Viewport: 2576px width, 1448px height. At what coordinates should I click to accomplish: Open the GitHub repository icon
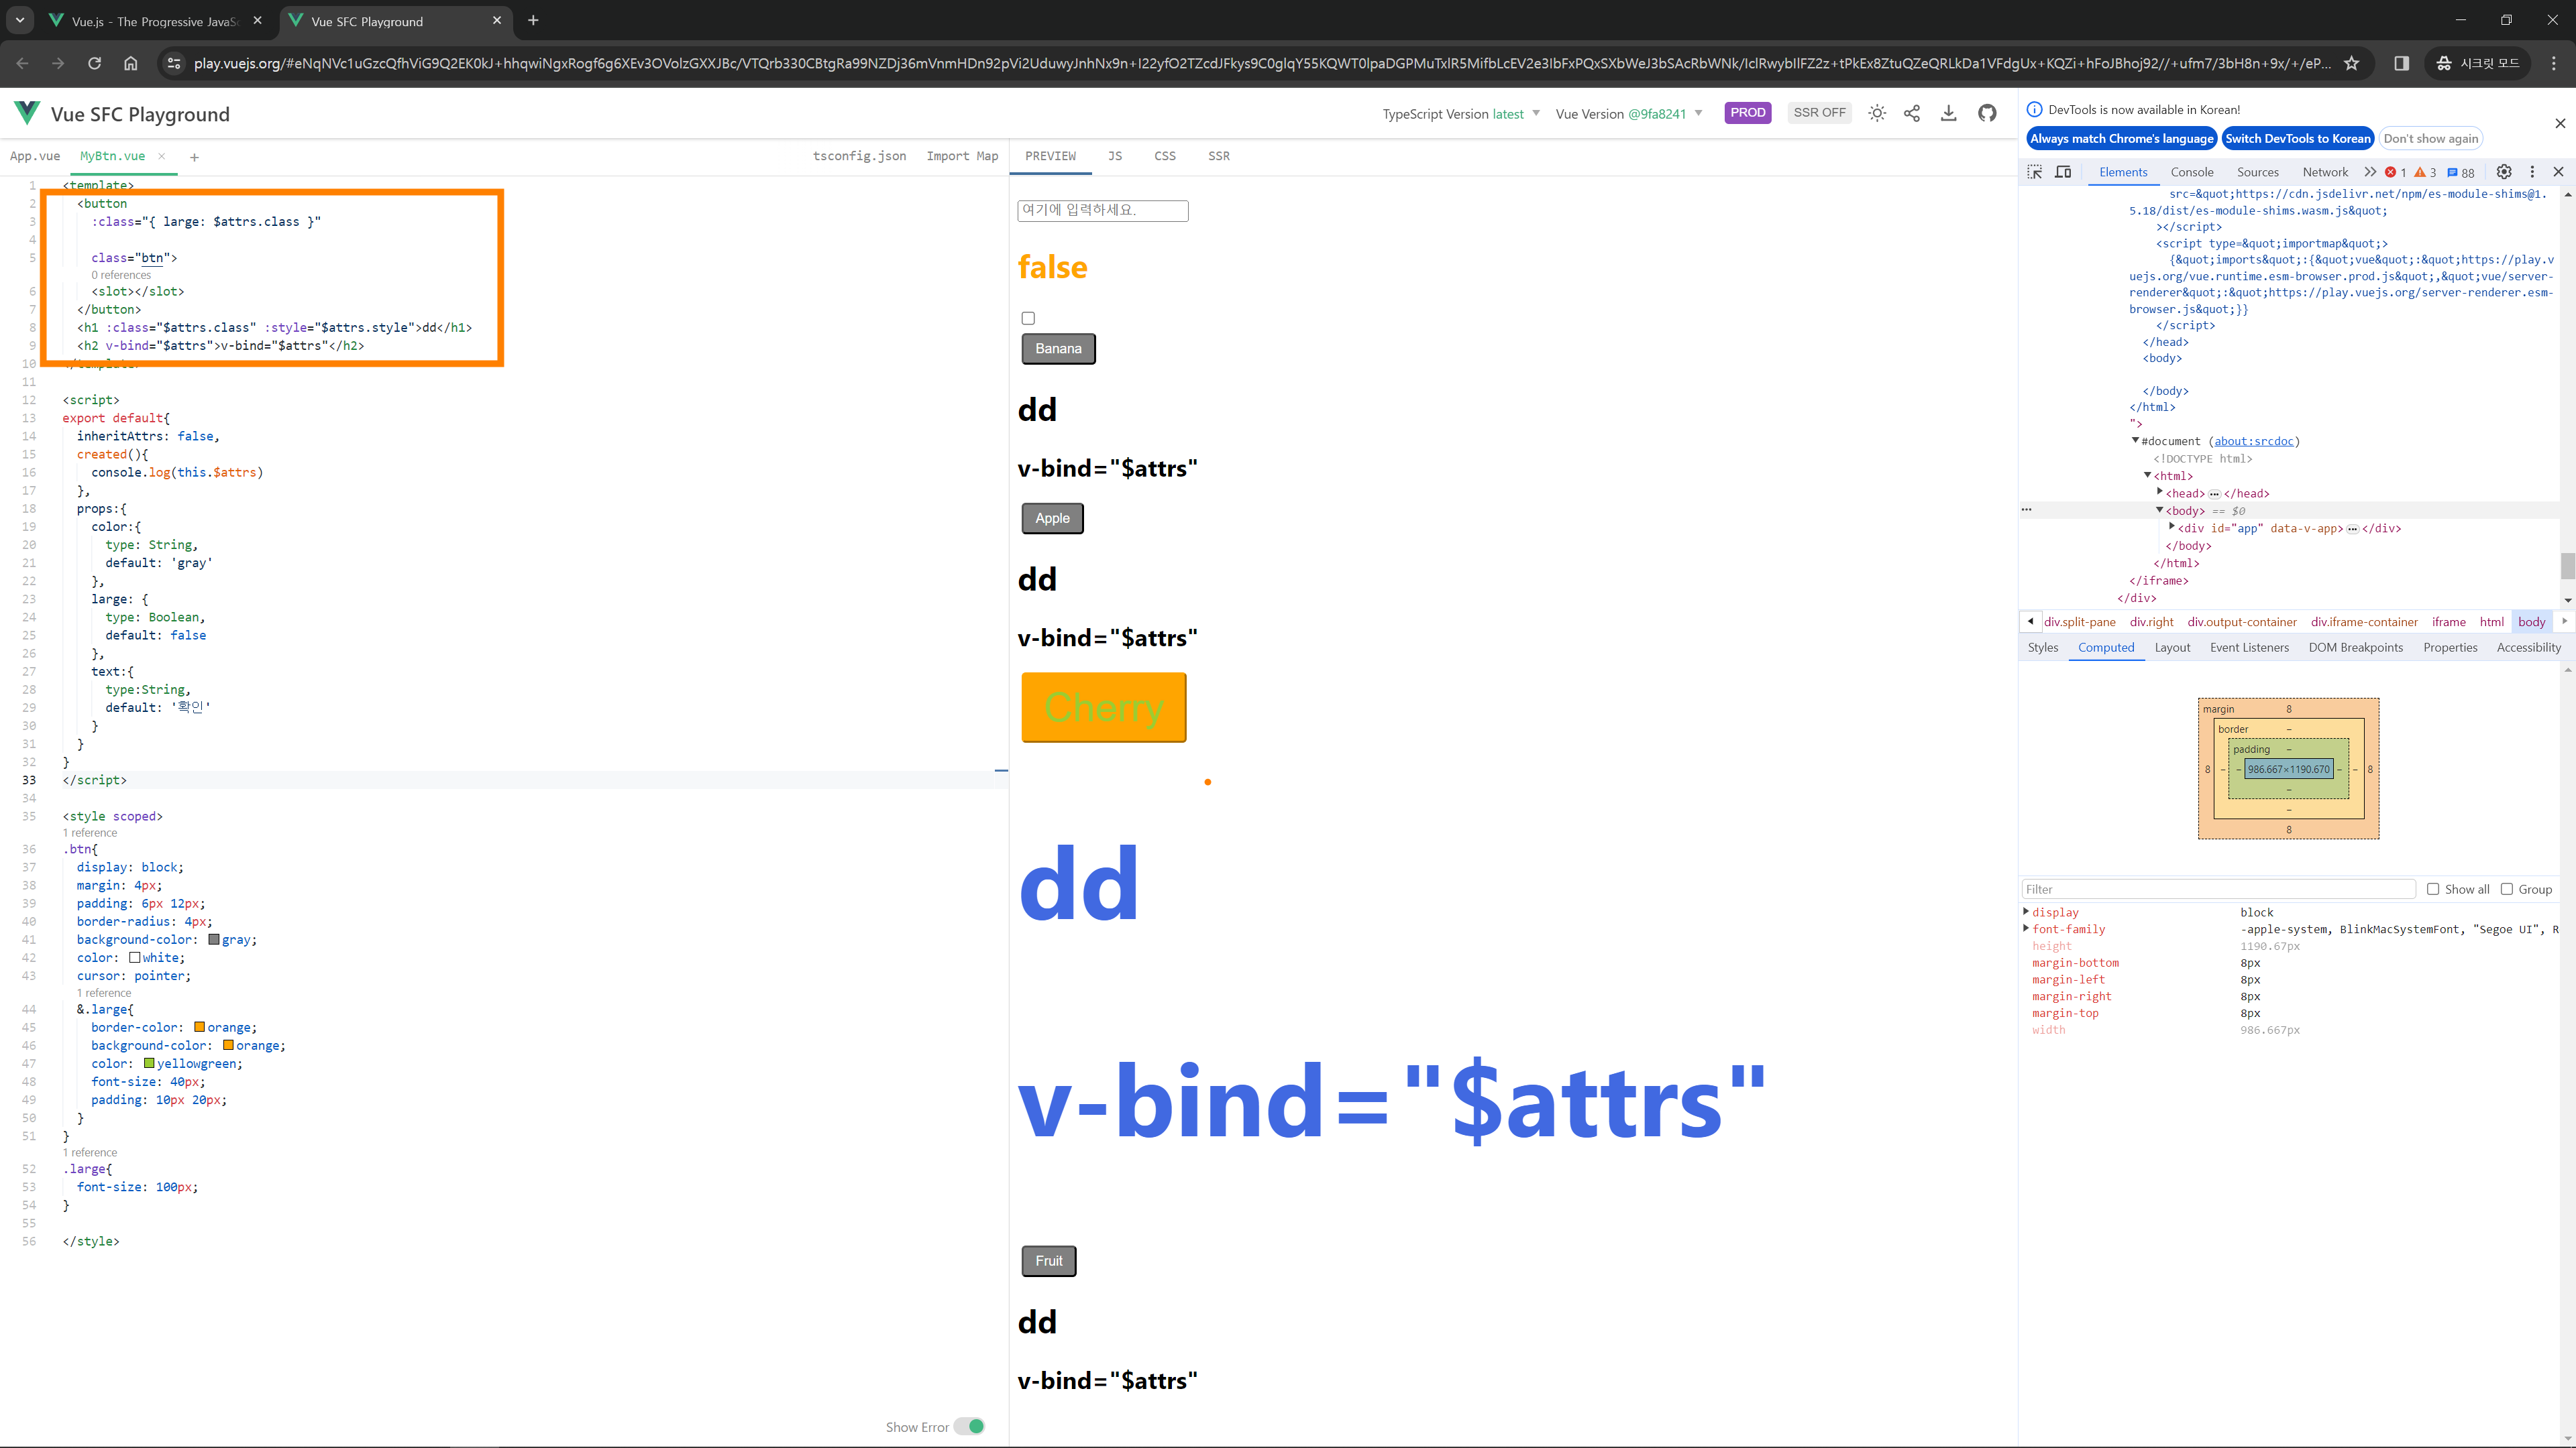tap(1987, 113)
